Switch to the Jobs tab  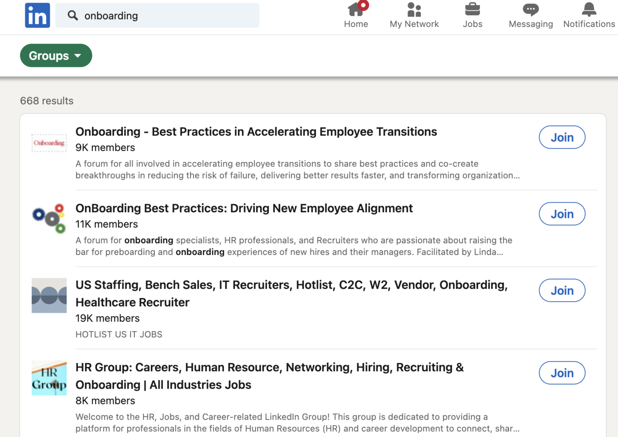point(472,15)
